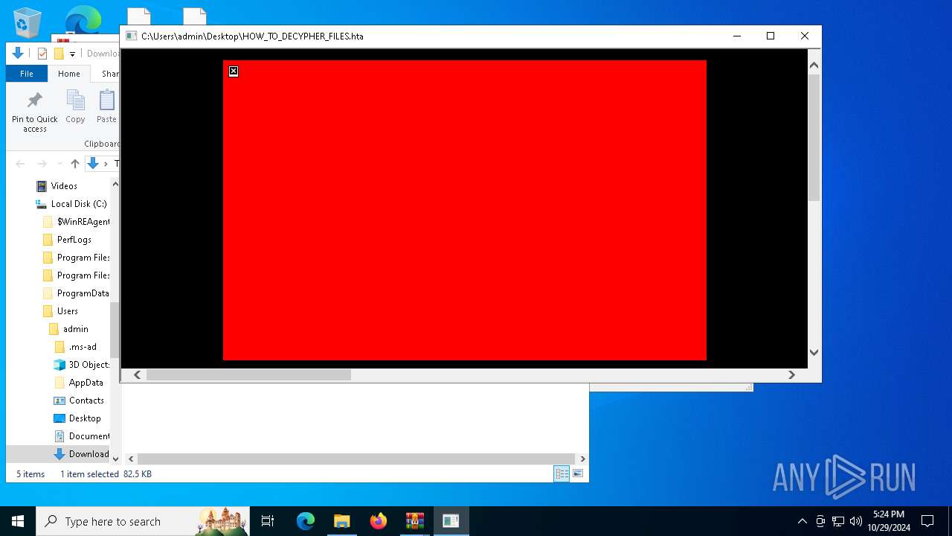
Task: Click HTA horizontal scrollbar left arrow
Action: tap(137, 375)
